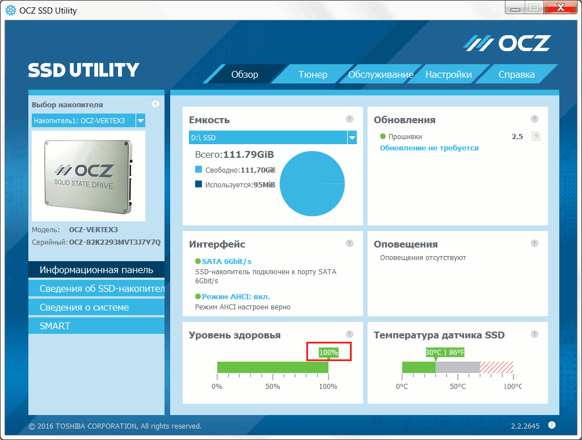Click the serial number OCZ-82K2293MVT3J7Y7Q
Viewport: 582px width, 440px height.
(x=115, y=242)
